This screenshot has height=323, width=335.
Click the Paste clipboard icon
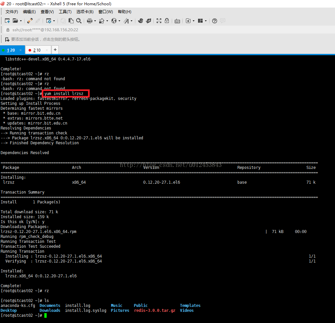[x=71, y=21]
